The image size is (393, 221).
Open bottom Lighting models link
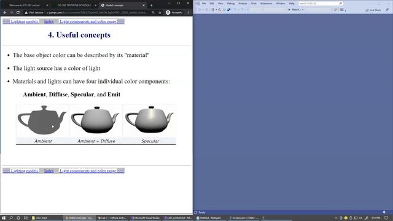pyautogui.click(x=21, y=171)
